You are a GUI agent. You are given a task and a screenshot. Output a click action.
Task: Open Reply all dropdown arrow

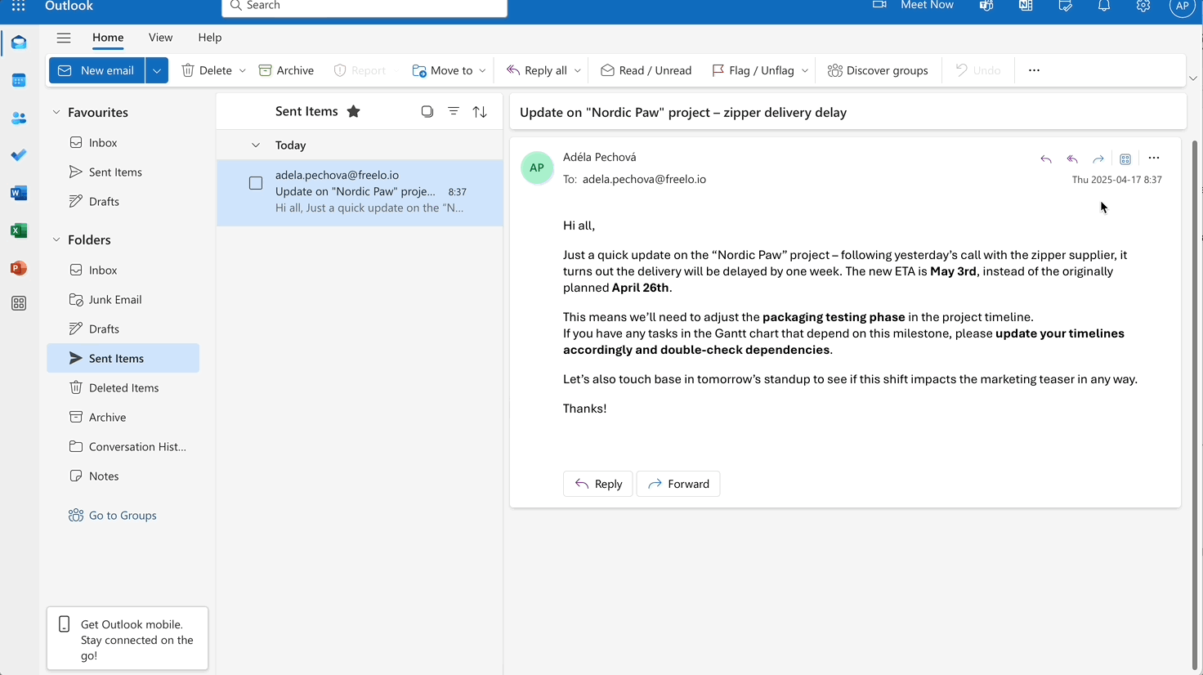click(578, 70)
